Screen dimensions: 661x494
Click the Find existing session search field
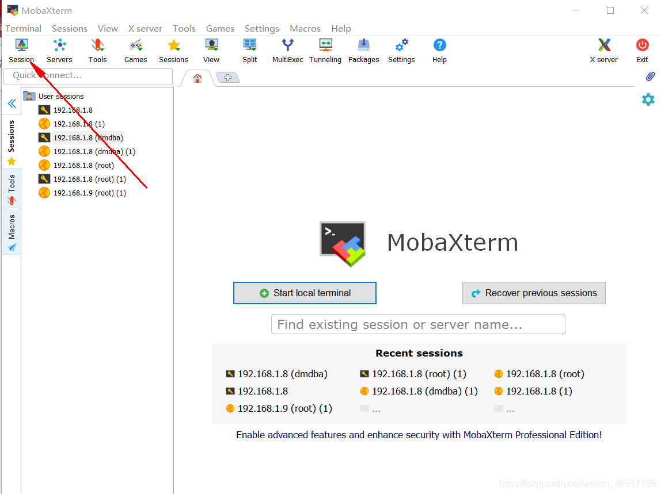click(x=418, y=324)
